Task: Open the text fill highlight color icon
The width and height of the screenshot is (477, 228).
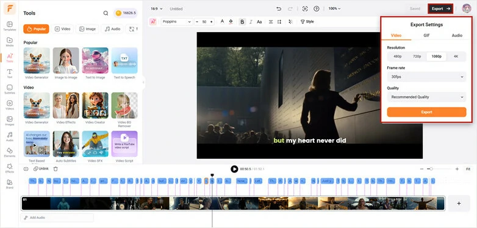Action: 231,21
